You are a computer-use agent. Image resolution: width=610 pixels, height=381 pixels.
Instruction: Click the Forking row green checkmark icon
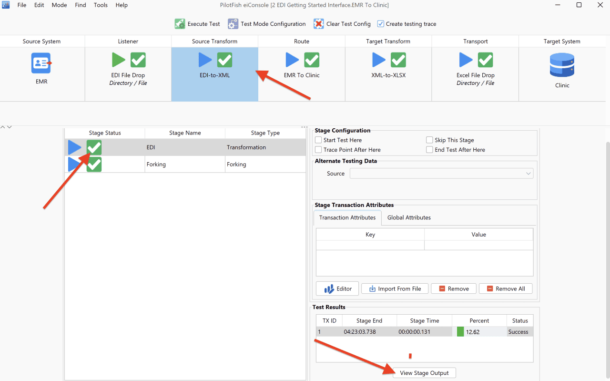tap(94, 165)
